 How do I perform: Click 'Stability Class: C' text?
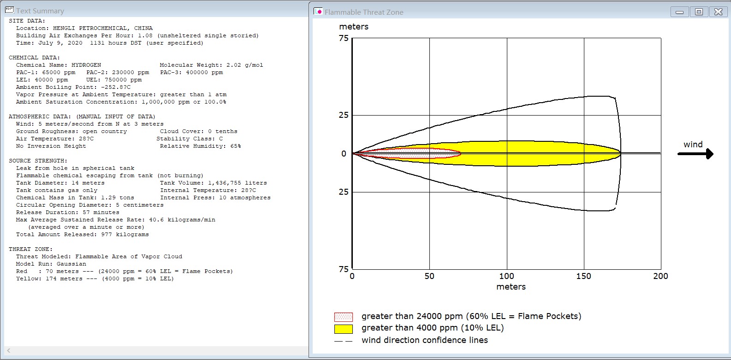click(x=190, y=139)
